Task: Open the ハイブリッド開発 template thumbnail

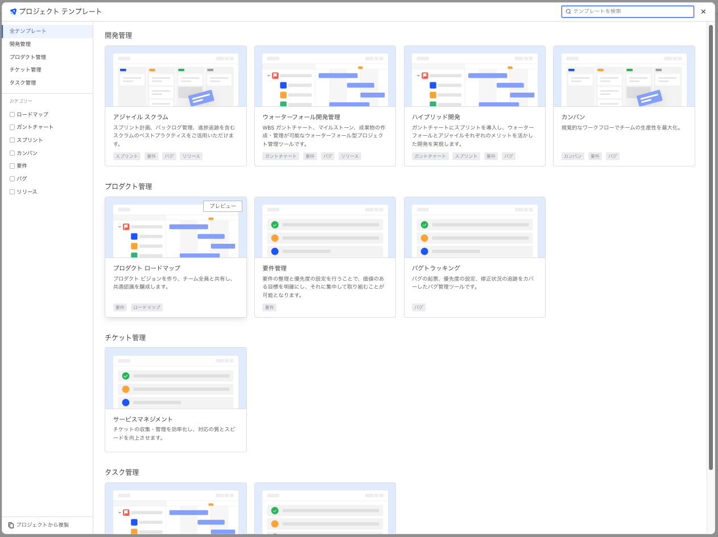Action: (x=474, y=76)
